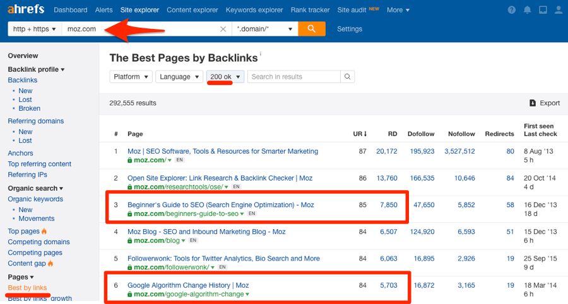Collapse the Organic search section
568x304 pixels.
[x=35, y=188]
